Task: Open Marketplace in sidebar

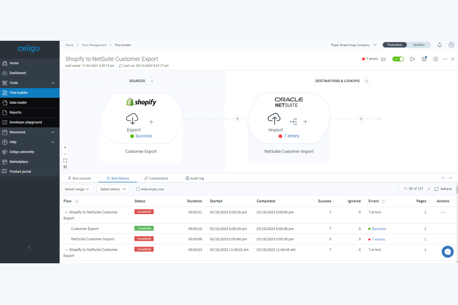Action: tap(30, 162)
